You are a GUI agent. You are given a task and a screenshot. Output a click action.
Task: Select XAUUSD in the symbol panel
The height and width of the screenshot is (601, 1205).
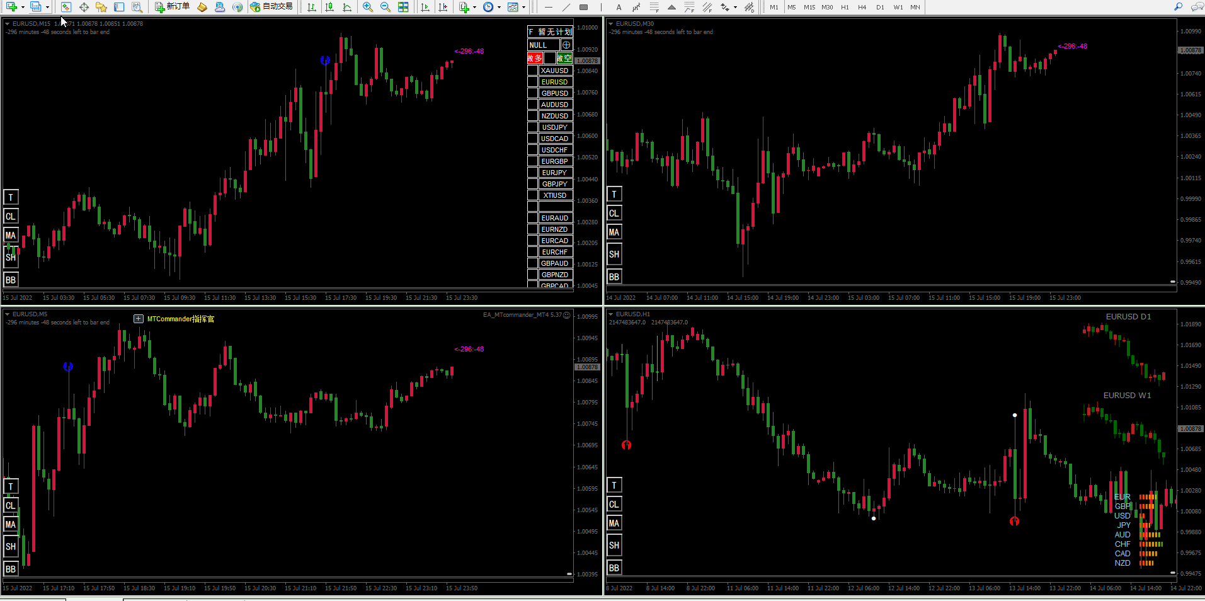point(555,71)
